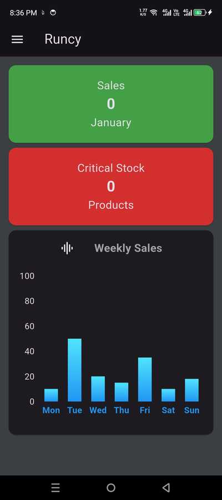This screenshot has width=222, height=500.
Task: Select the Sunday bar in chart
Action: 191,390
